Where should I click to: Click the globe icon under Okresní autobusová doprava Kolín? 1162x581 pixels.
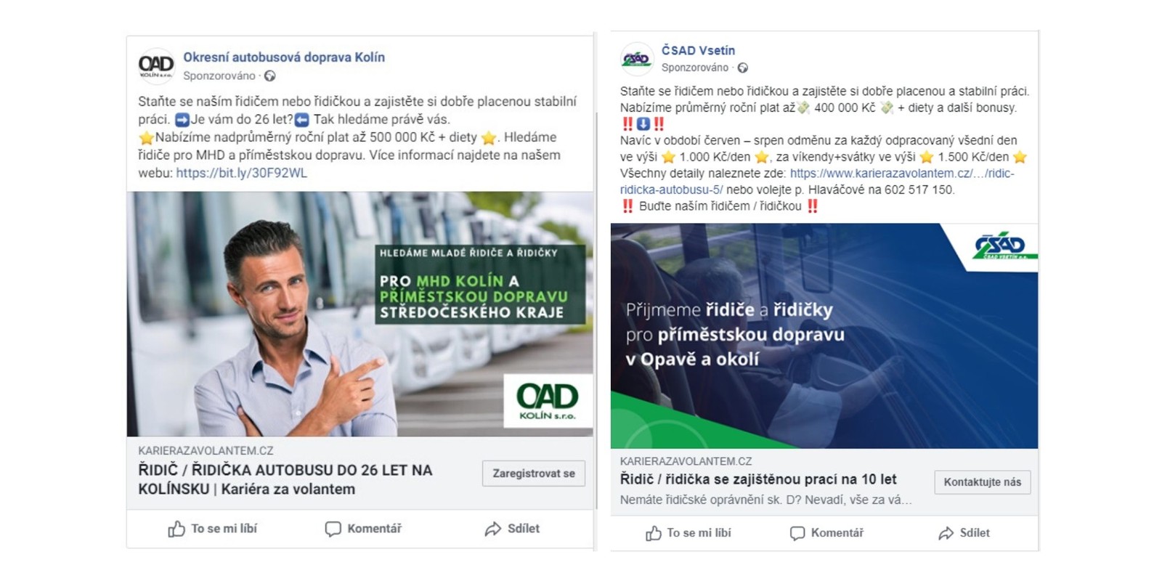270,76
